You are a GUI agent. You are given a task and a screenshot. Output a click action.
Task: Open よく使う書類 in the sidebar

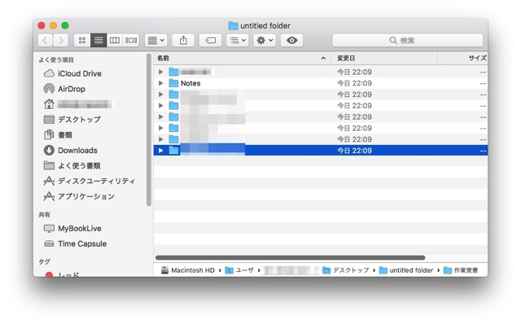tap(72, 165)
